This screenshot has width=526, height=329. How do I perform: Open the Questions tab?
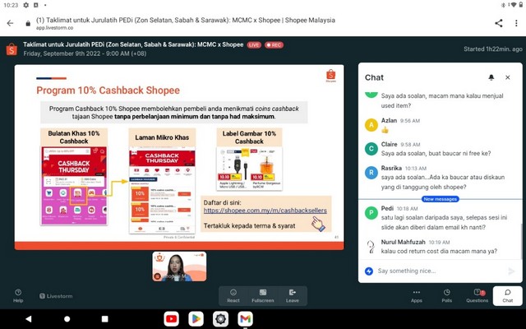click(478, 295)
